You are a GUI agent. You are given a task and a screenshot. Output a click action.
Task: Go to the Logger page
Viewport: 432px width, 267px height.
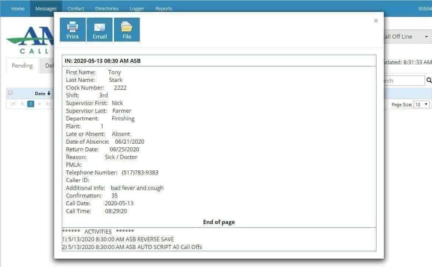137,8
